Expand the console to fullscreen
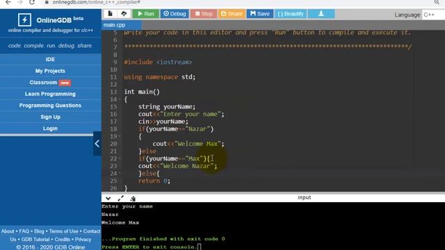This screenshot has width=445, height=250. (120, 198)
